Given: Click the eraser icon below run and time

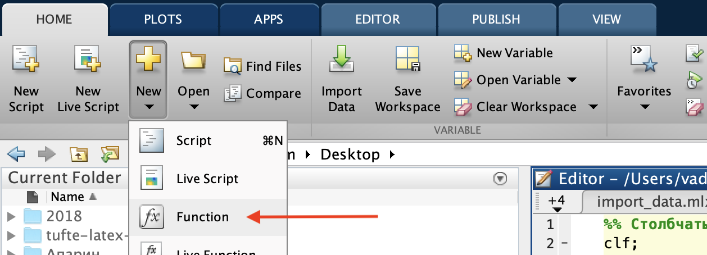Looking at the screenshot, I should coord(693,106).
